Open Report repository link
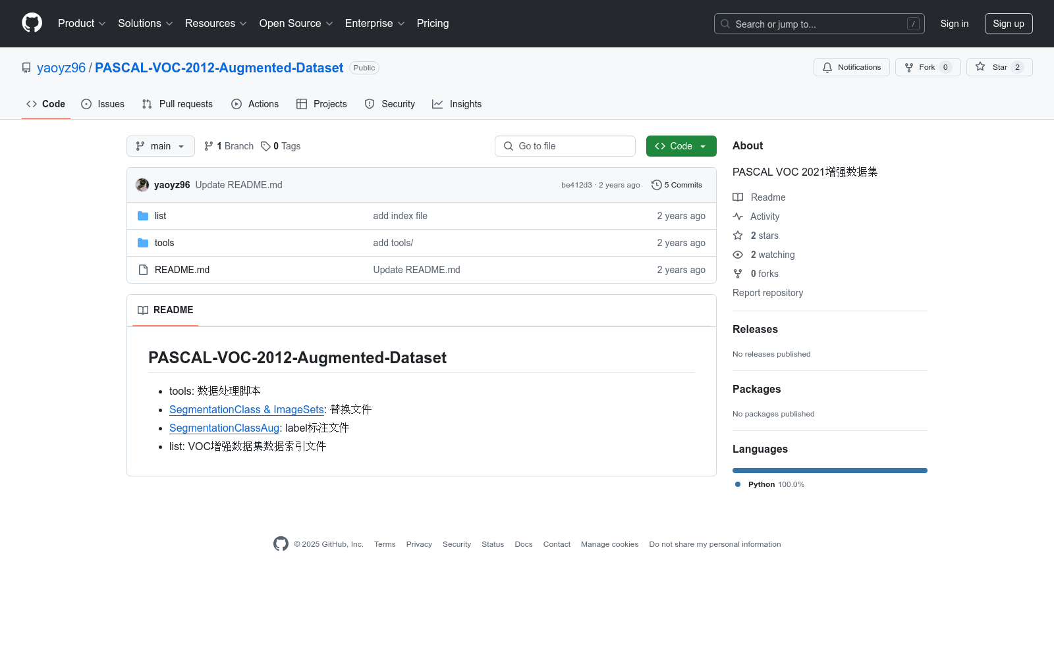 coord(767,293)
